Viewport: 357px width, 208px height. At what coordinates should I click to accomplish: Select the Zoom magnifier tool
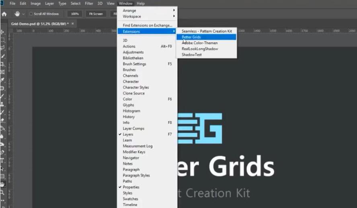tap(2, 192)
